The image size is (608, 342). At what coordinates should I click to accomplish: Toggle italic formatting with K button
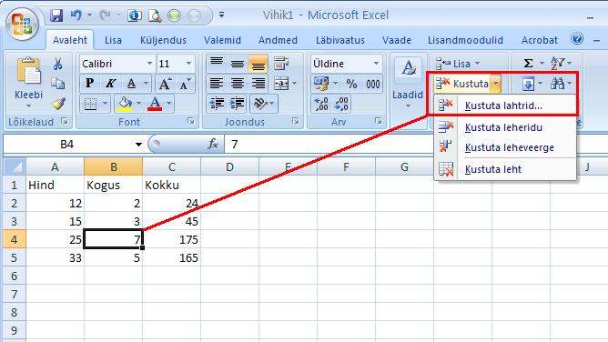(x=110, y=84)
